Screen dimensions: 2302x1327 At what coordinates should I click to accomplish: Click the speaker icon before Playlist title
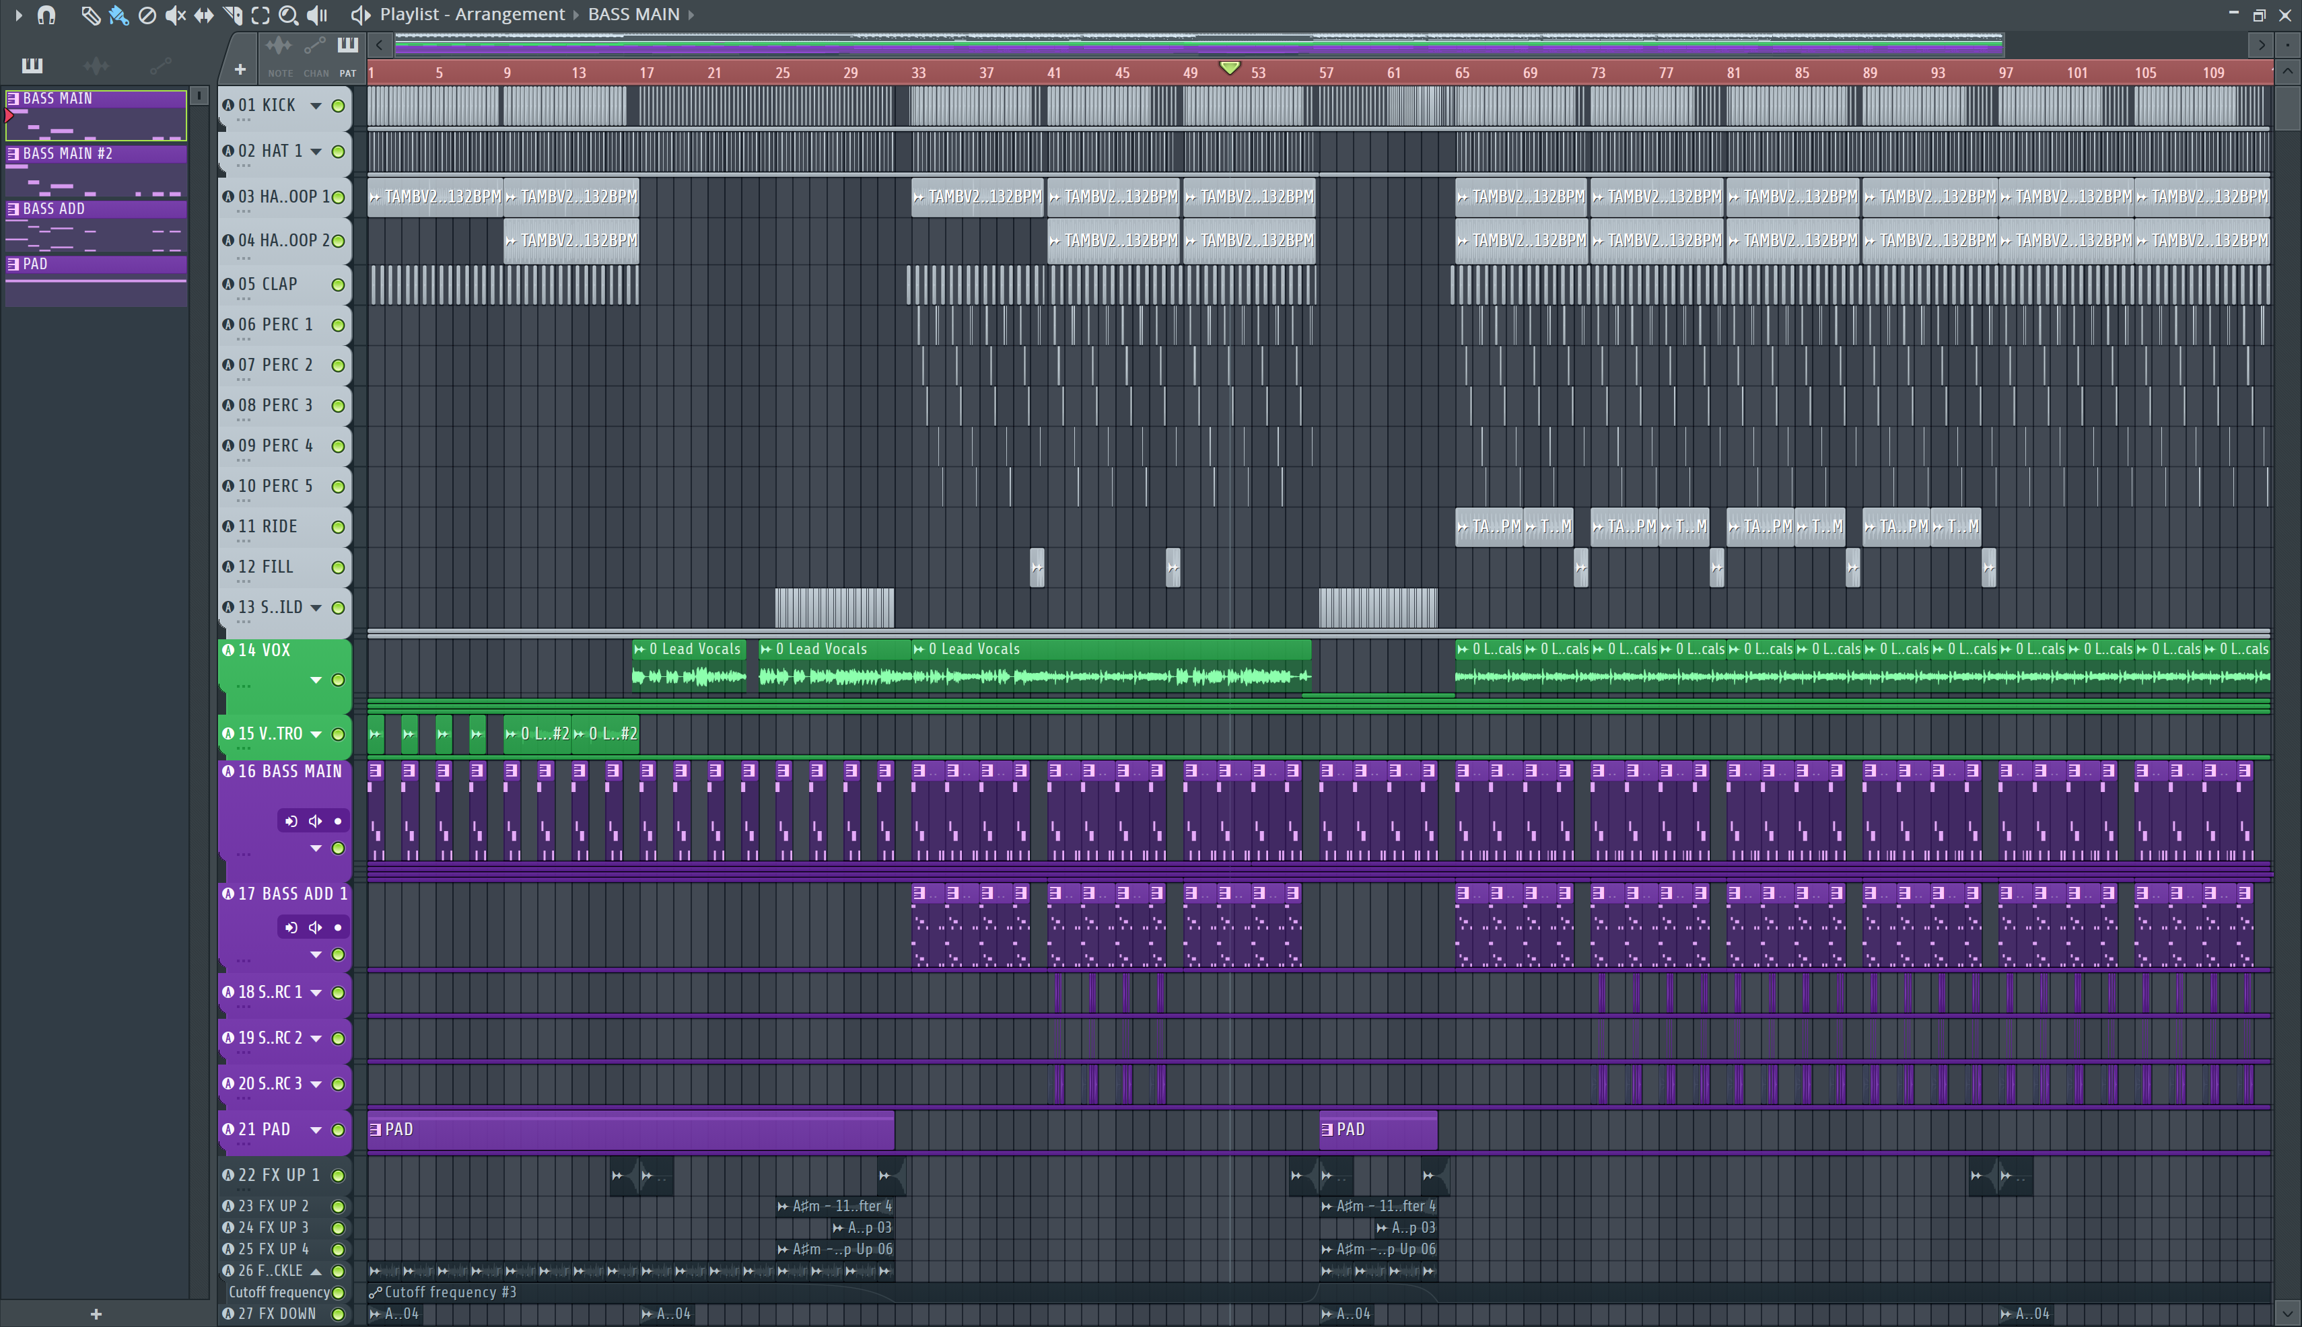click(360, 15)
